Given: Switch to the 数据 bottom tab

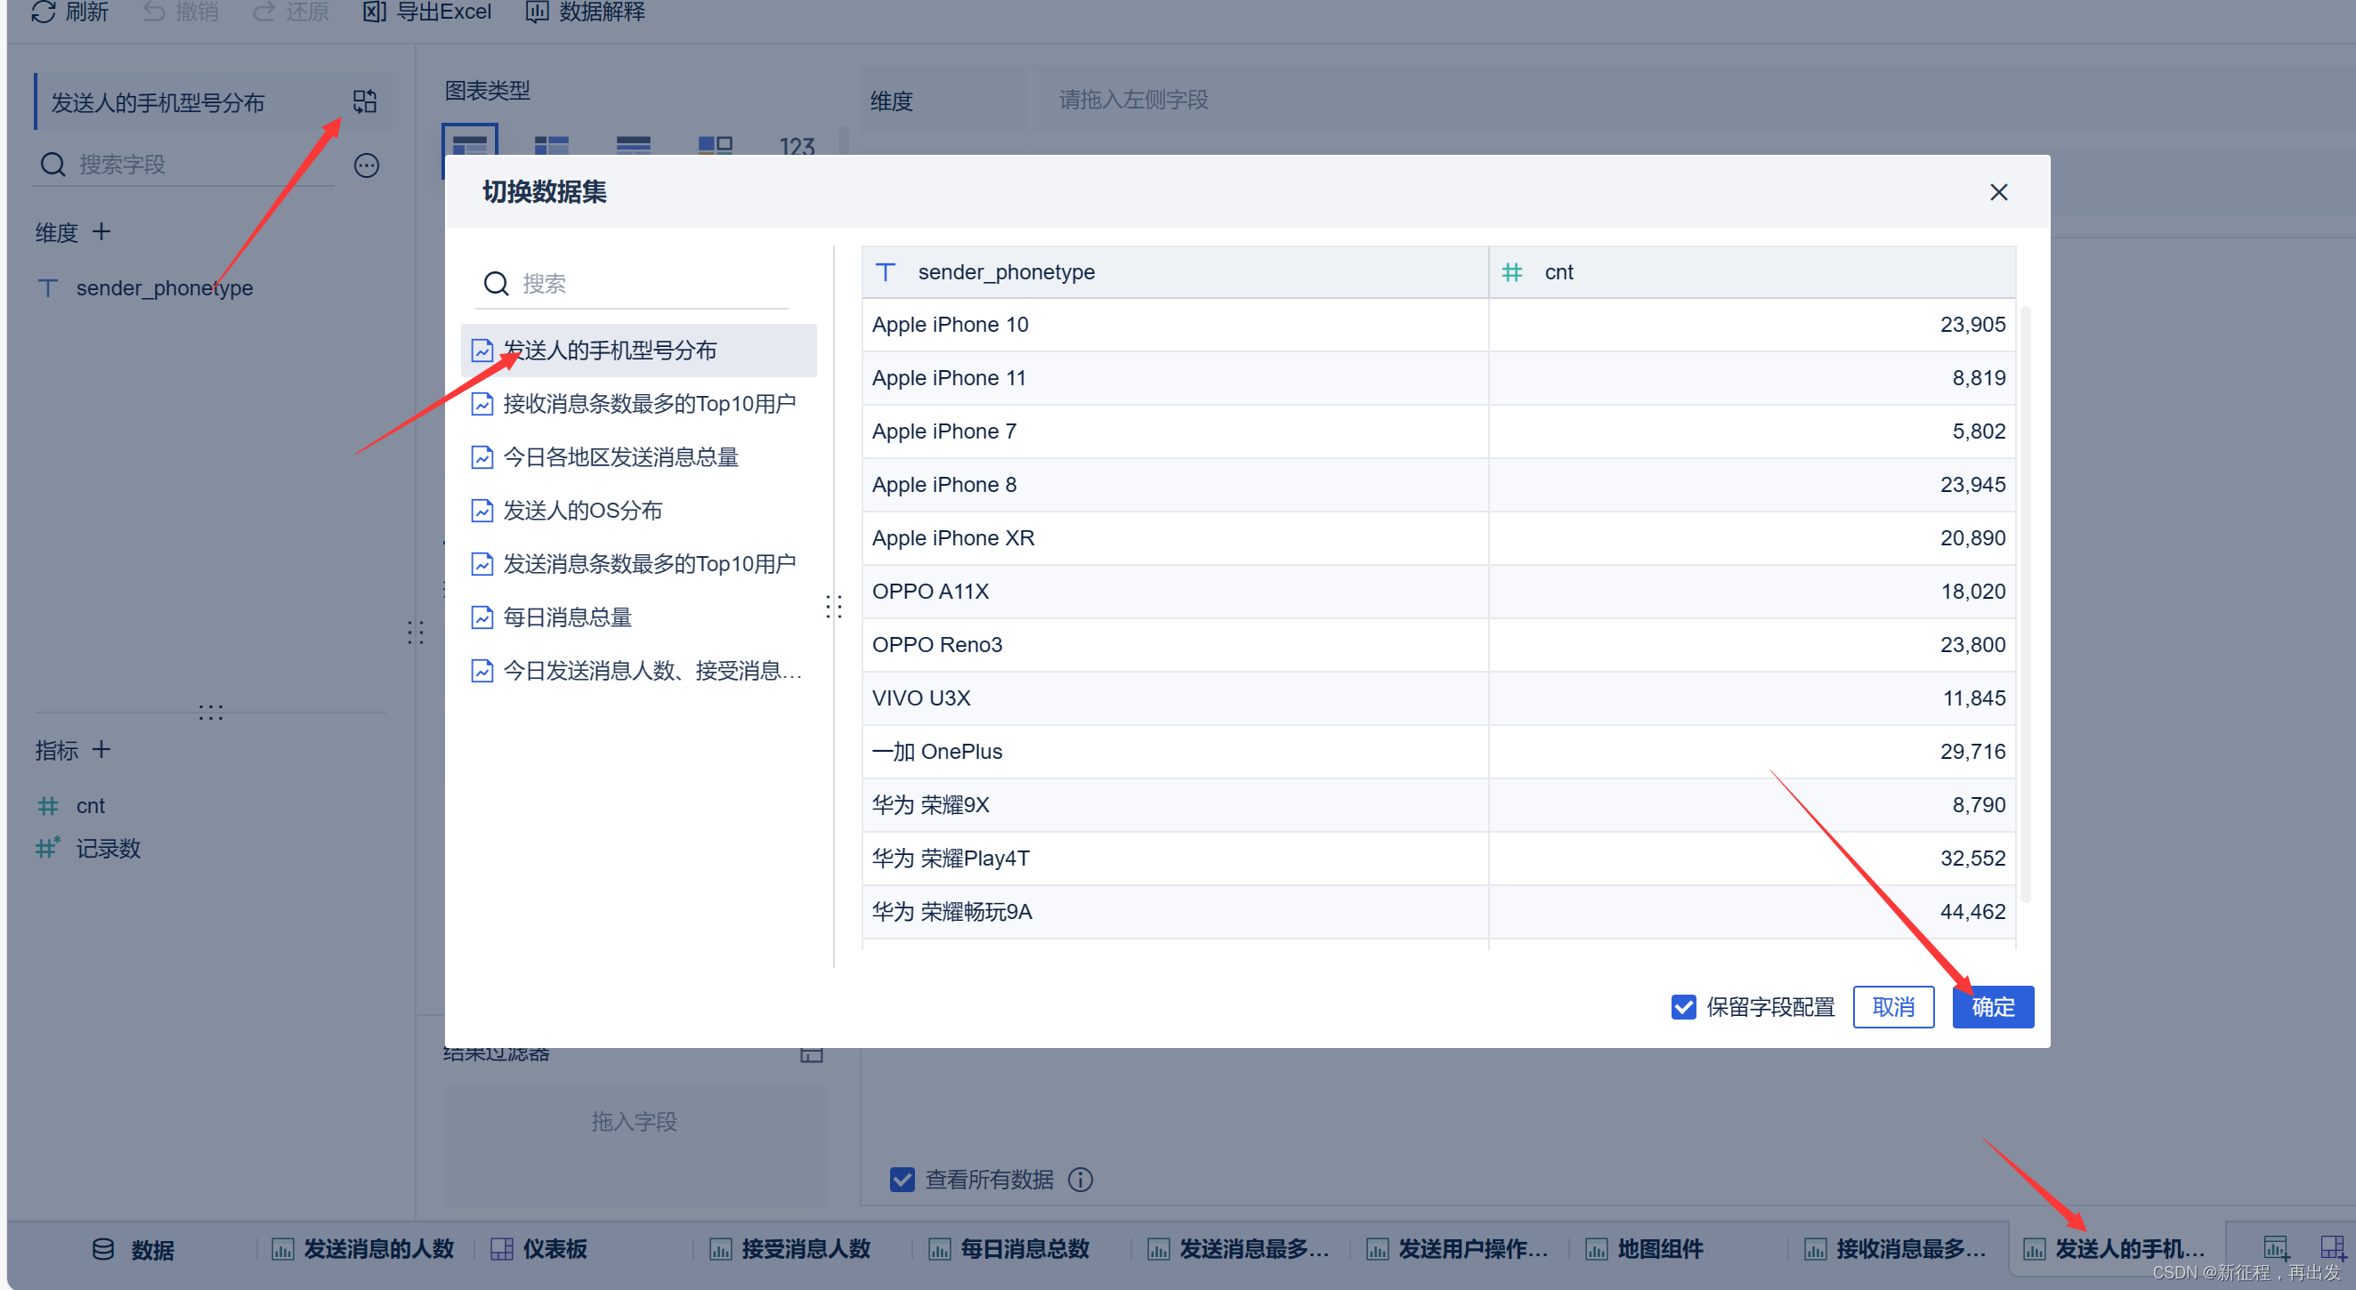Looking at the screenshot, I should point(134,1250).
